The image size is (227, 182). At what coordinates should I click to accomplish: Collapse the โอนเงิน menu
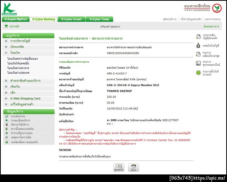tap(6, 52)
